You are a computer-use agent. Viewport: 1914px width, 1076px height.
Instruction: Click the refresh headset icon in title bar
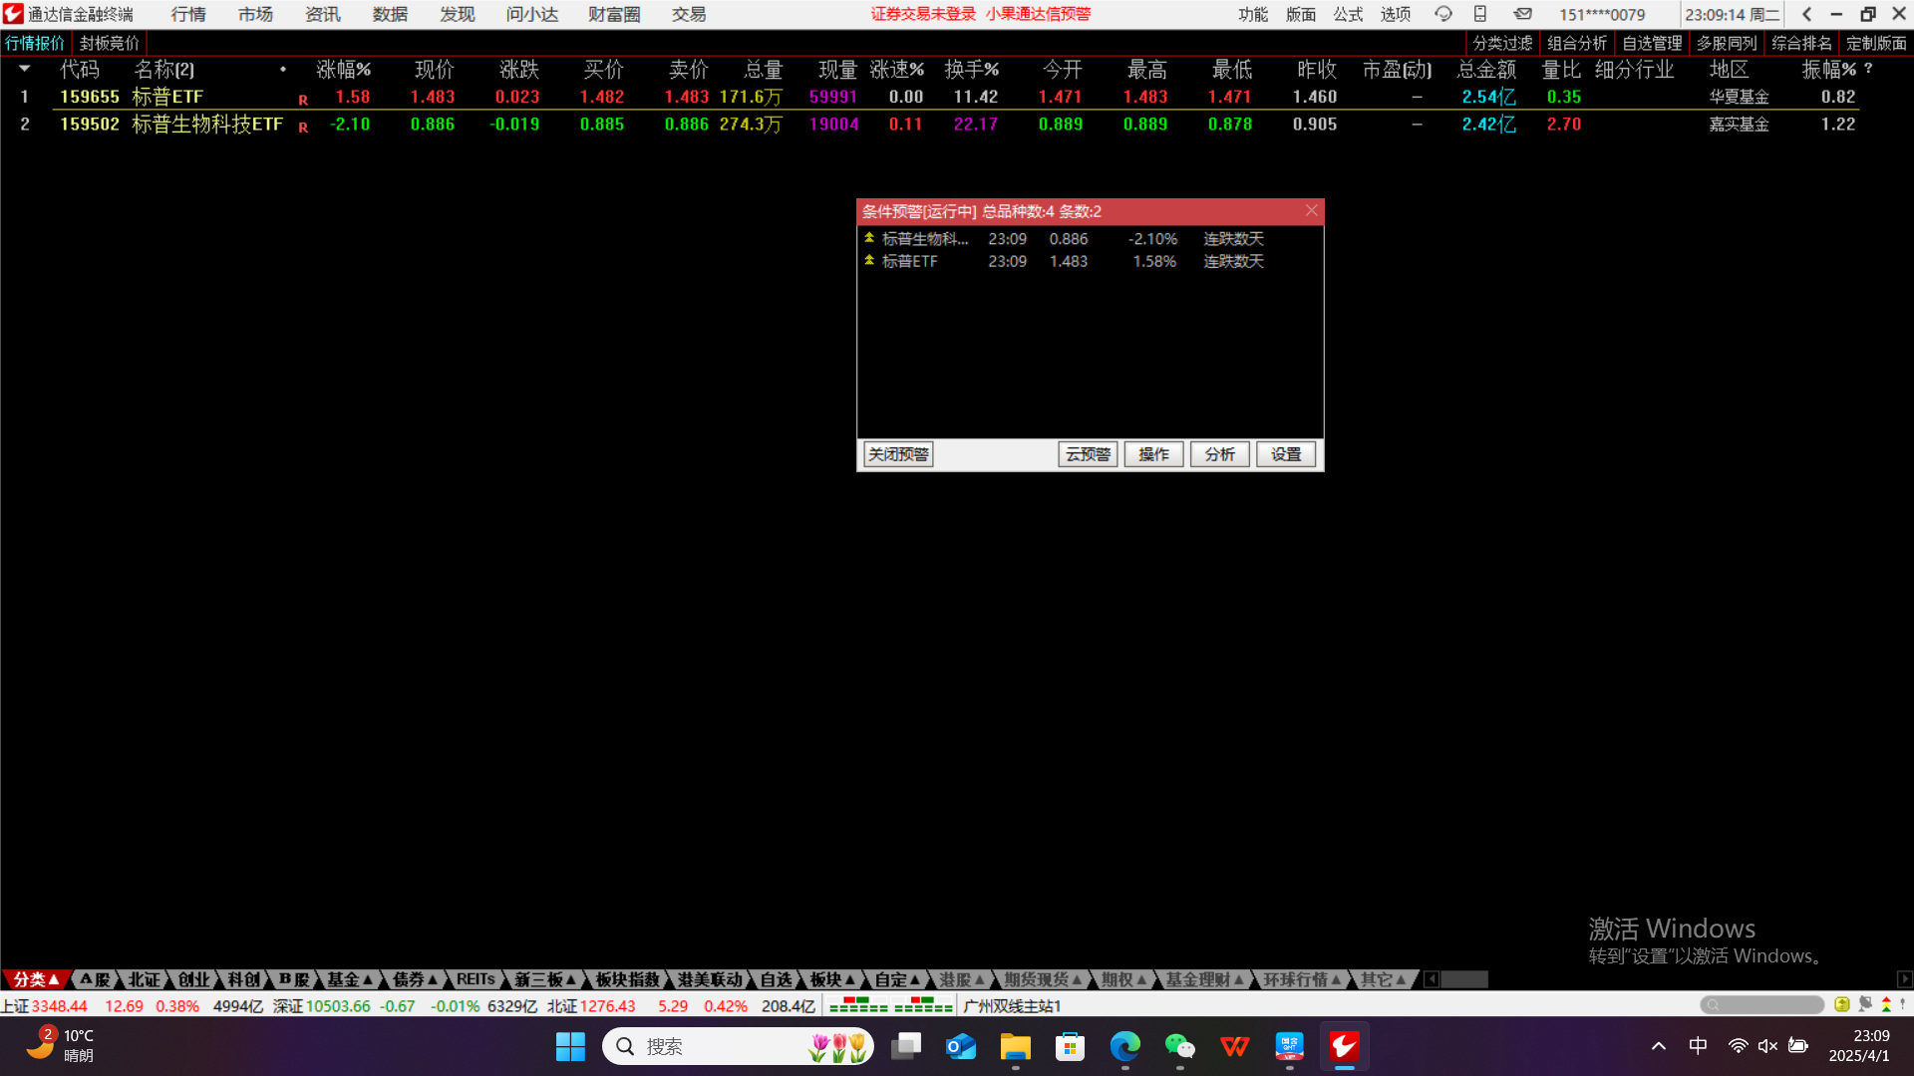(1442, 14)
